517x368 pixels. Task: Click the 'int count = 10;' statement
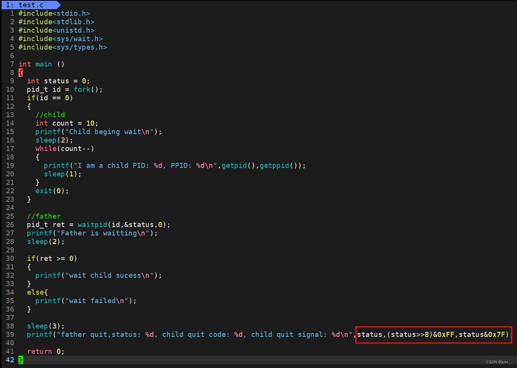pos(67,123)
